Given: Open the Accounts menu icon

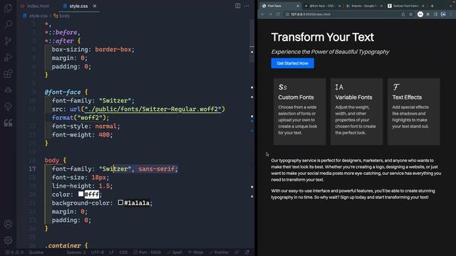Looking at the screenshot, I should click(x=8, y=224).
